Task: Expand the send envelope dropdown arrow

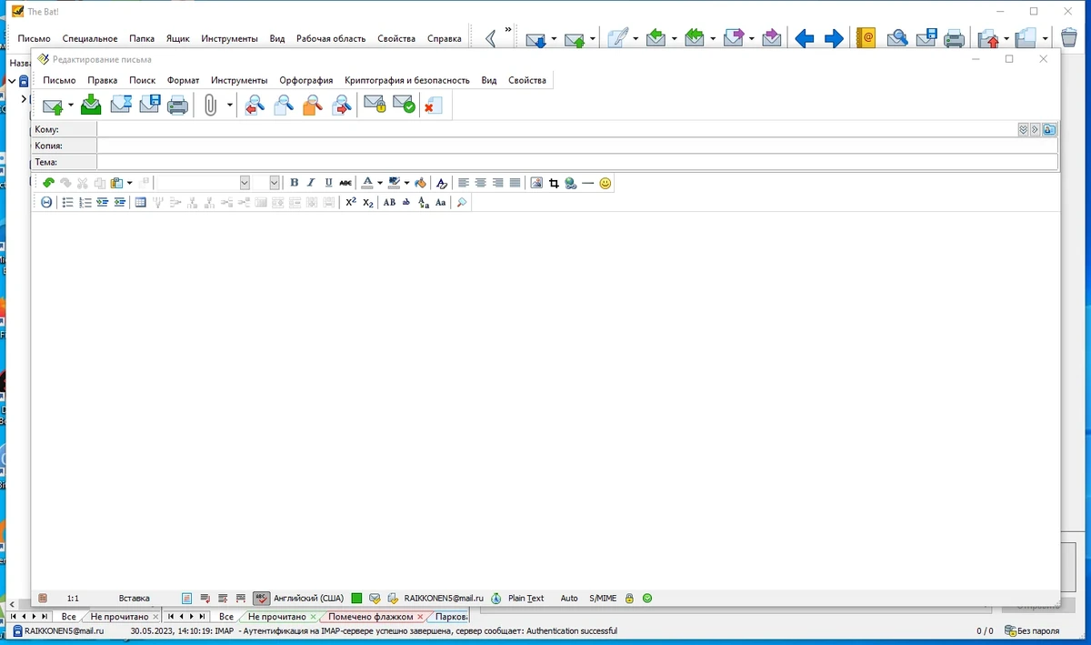Action: (71, 106)
